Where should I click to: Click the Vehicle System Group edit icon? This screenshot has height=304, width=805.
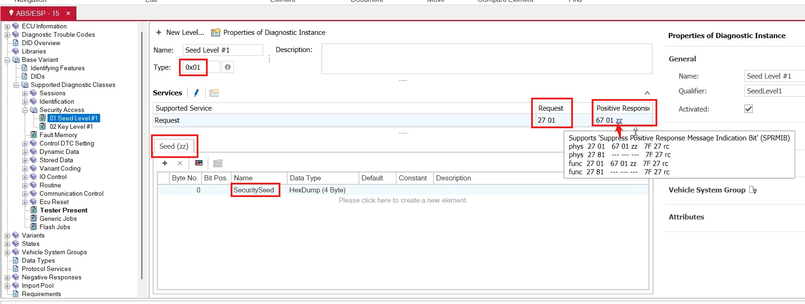click(753, 190)
